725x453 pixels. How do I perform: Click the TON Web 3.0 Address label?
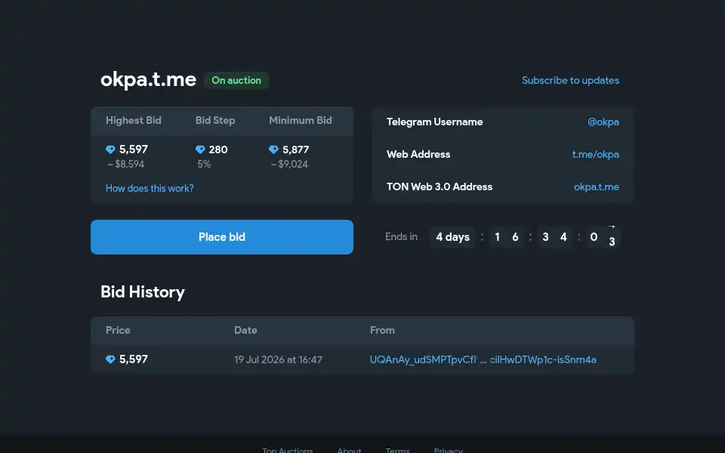click(x=440, y=186)
